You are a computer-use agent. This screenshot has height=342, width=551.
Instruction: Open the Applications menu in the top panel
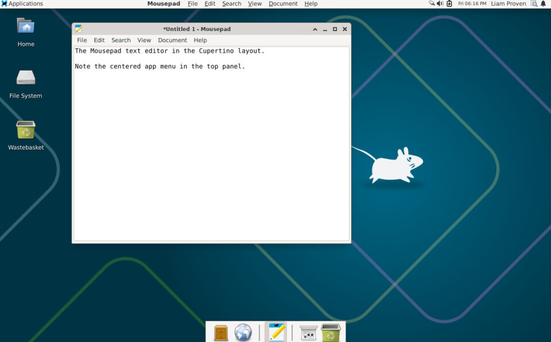22,3
